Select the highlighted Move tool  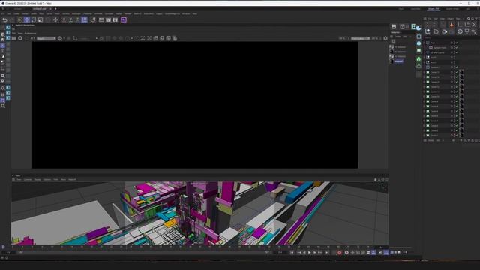(x=27, y=20)
